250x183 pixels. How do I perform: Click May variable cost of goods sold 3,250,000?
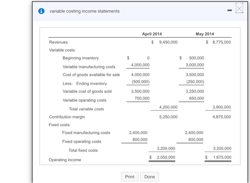195,91
